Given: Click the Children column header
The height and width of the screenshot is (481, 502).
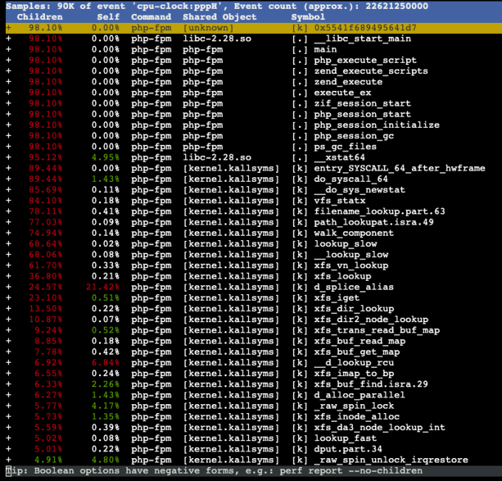Looking at the screenshot, I should (x=40, y=17).
